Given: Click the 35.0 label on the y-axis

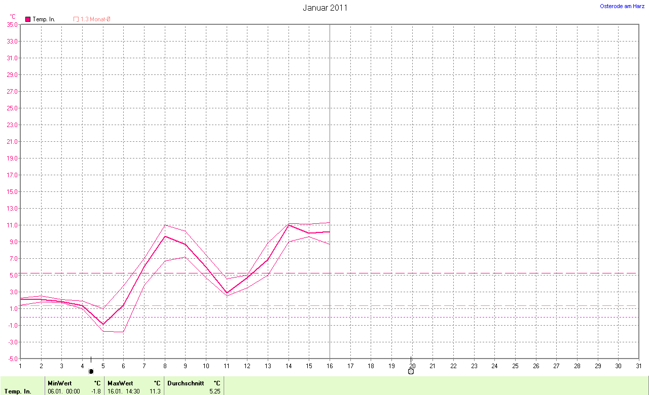Looking at the screenshot, I should coord(12,24).
